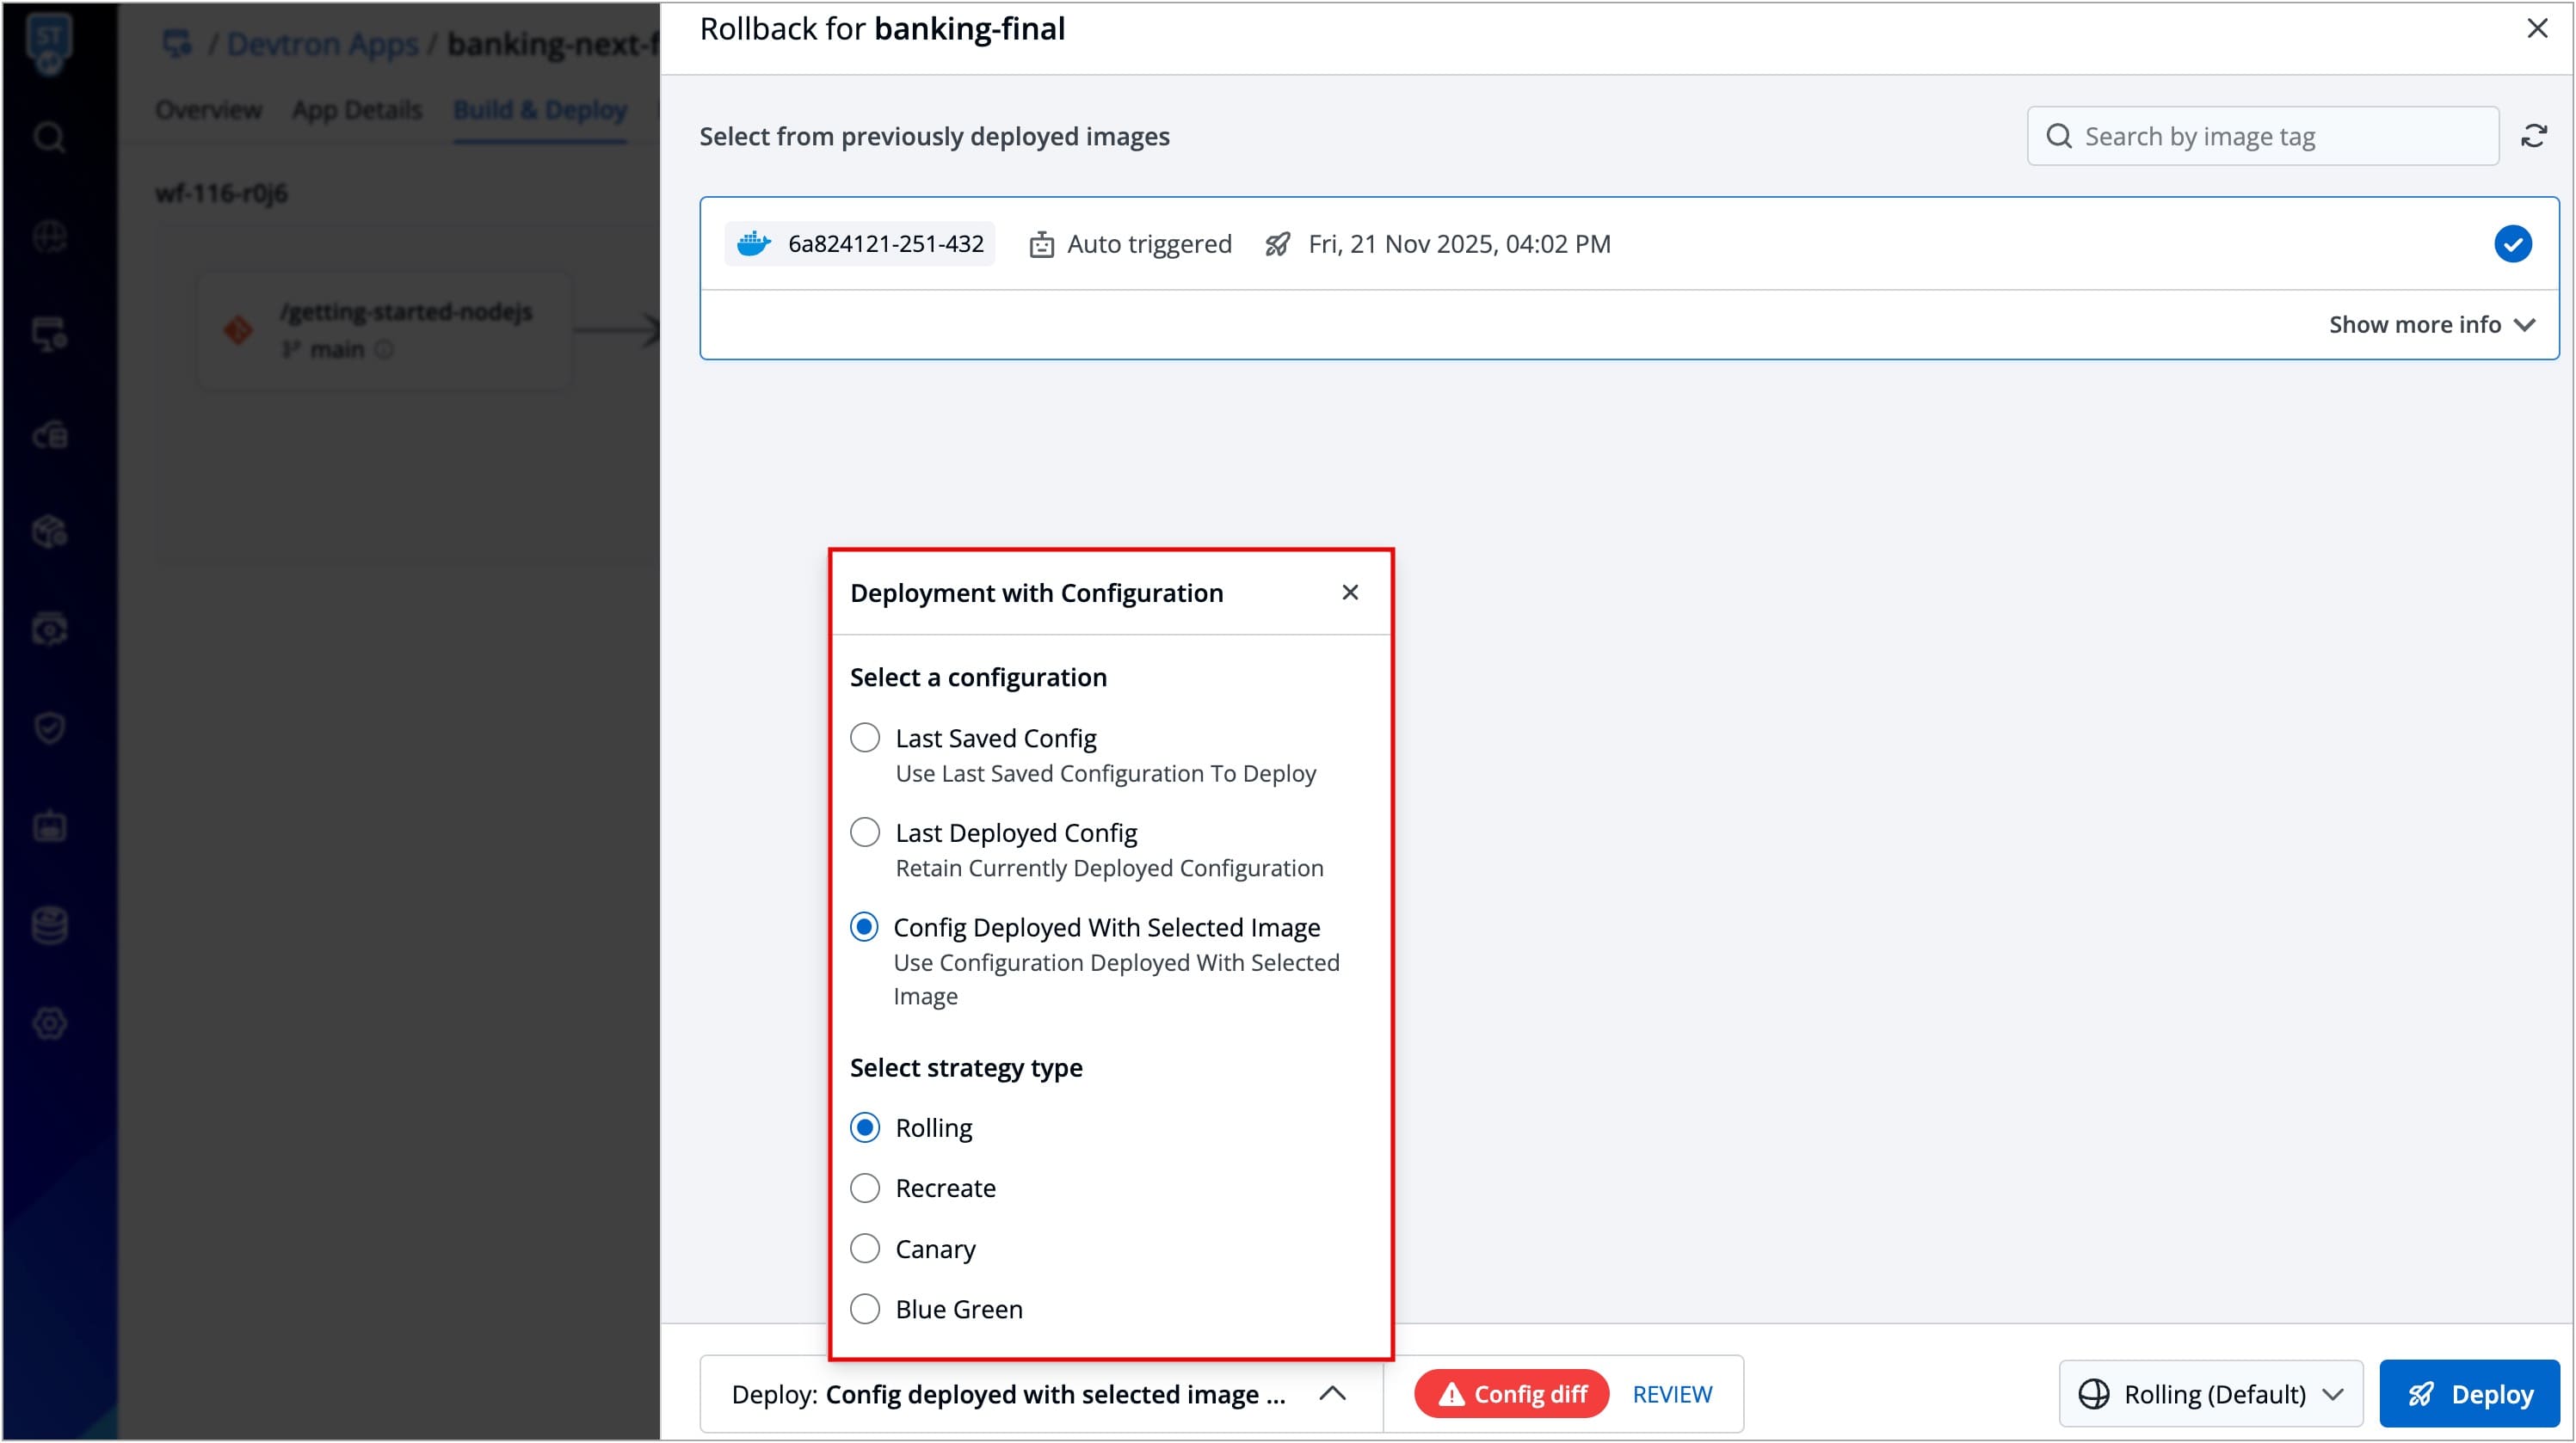Image resolution: width=2576 pixels, height=1443 pixels.
Task: Click the rocket icon beside deployment date
Action: (x=1277, y=244)
